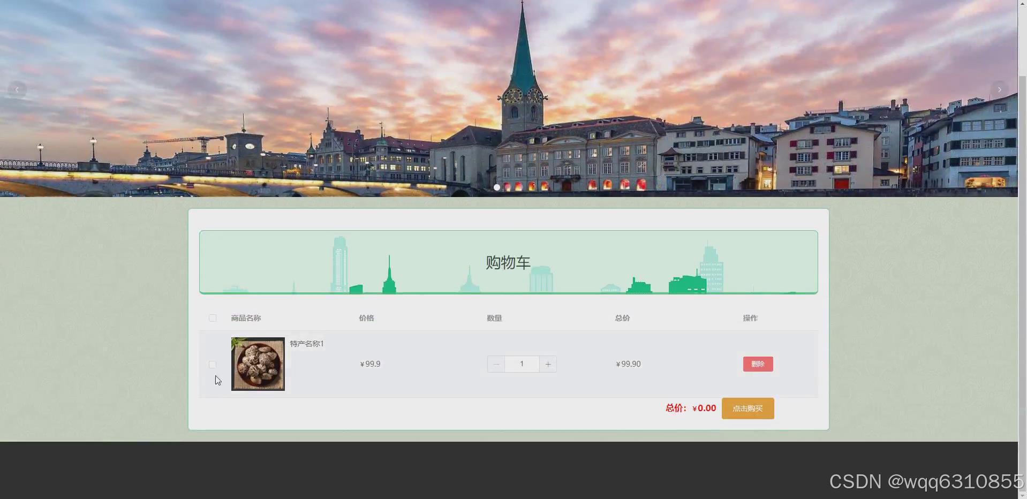Viewport: 1027px width, 499px height.
Task: Click the 操作 column header
Action: pyautogui.click(x=750, y=318)
